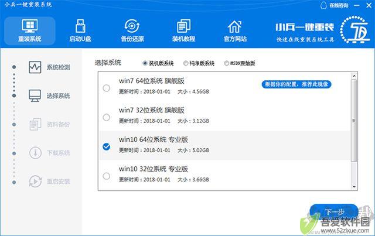The width and height of the screenshot is (375, 236).
Task: Click the 资料备份 documents icon in sidebar
Action: click(35, 124)
